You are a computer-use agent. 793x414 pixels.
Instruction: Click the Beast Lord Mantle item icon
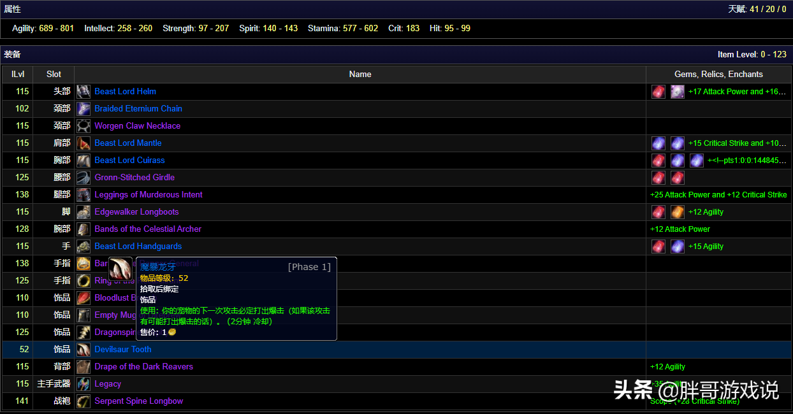click(x=84, y=143)
